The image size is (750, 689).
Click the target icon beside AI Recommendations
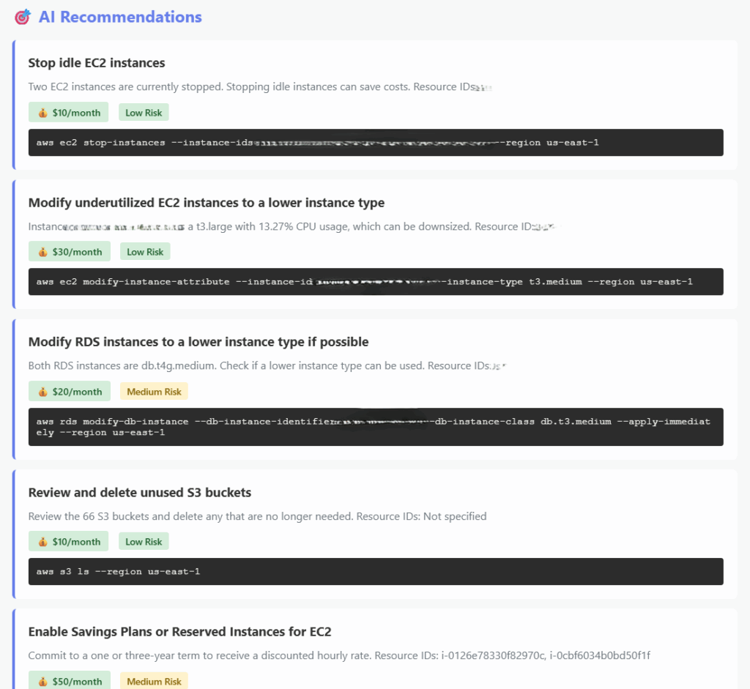[23, 17]
